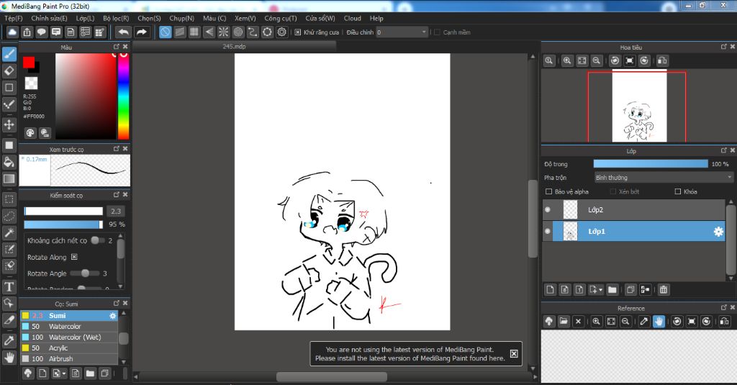Open snap settings gear in toolbar
The height and width of the screenshot is (385, 737).
pyautogui.click(x=281, y=32)
